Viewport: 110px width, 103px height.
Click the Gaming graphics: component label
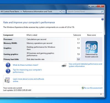tap(11, 54)
